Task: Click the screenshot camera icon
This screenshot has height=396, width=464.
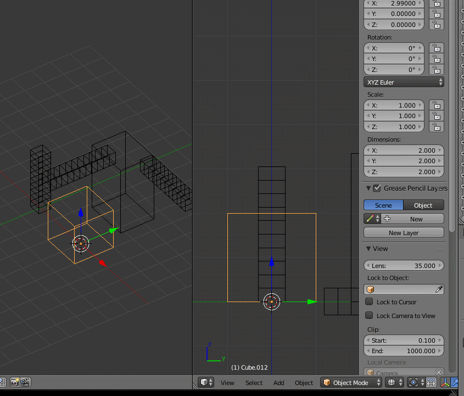Action: coord(15,383)
